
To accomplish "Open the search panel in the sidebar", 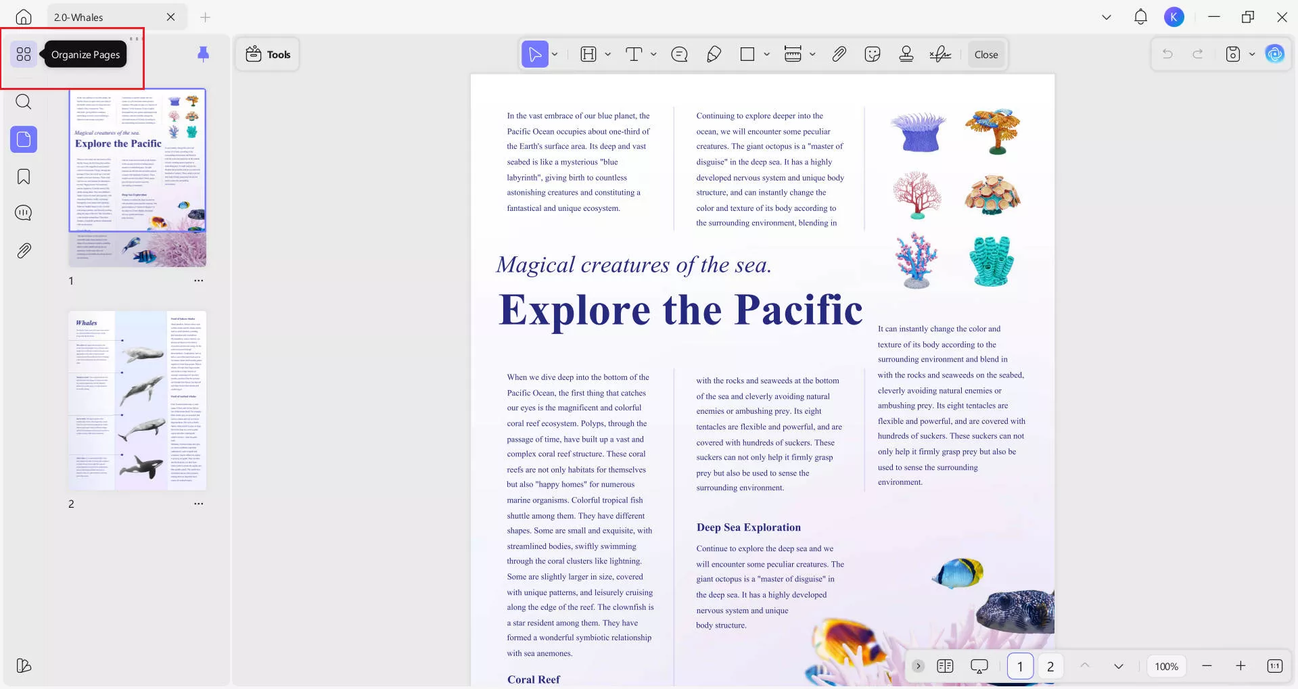I will [24, 102].
